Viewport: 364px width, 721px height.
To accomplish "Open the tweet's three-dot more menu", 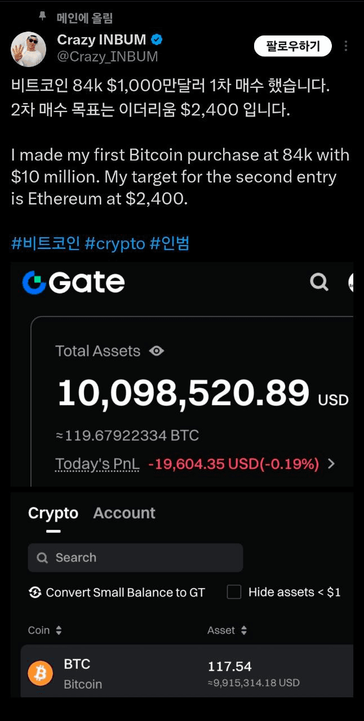I will [x=346, y=46].
